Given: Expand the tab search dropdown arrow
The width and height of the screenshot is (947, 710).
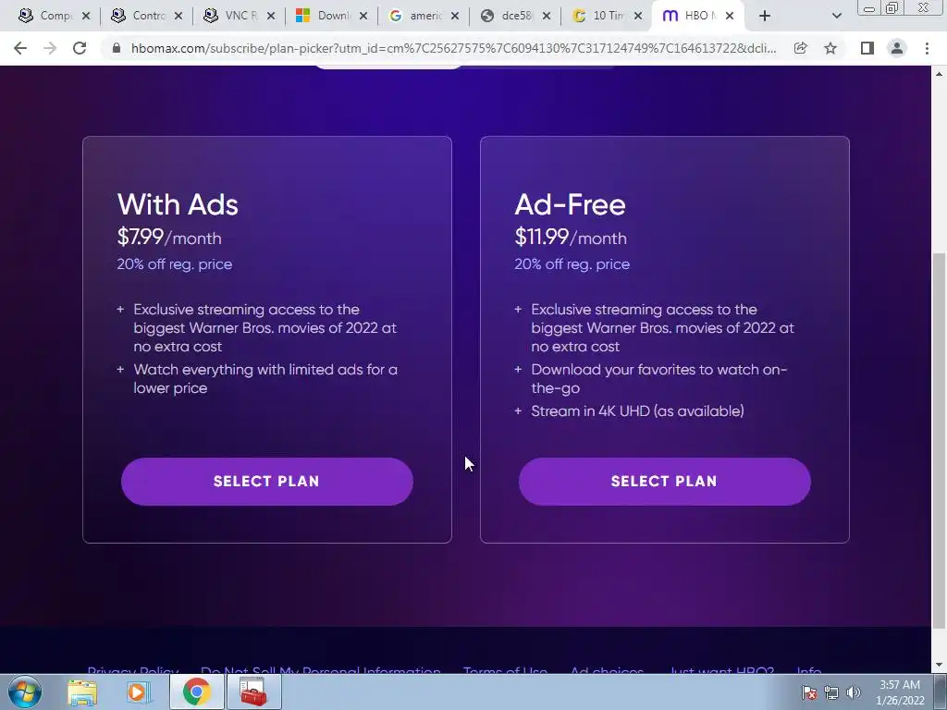Looking at the screenshot, I should 836,16.
